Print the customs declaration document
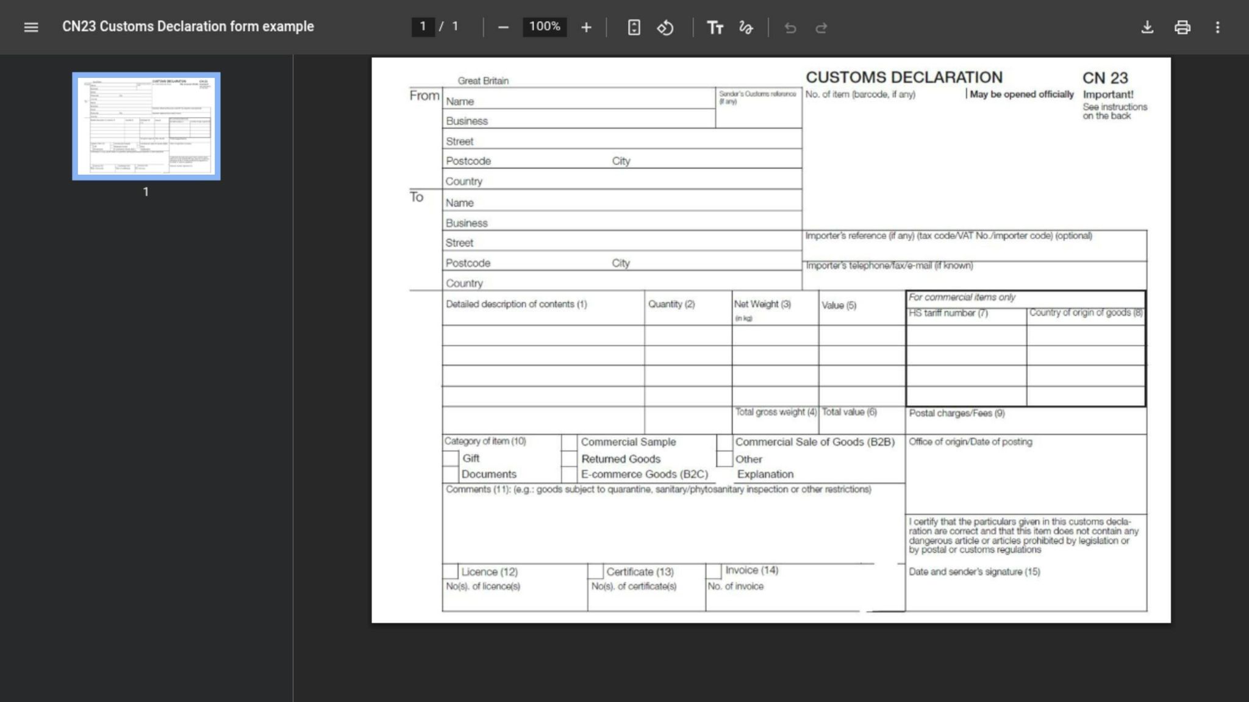This screenshot has width=1249, height=702. (x=1183, y=27)
